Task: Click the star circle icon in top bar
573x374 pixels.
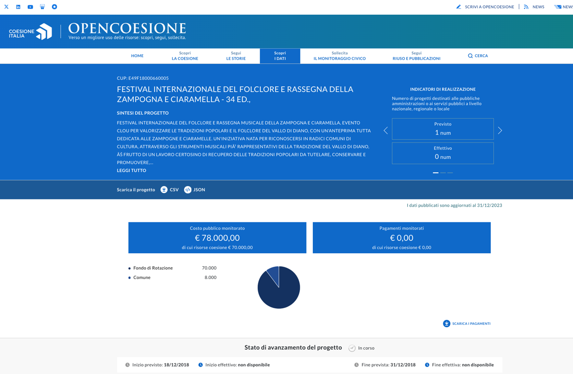Action: click(54, 7)
